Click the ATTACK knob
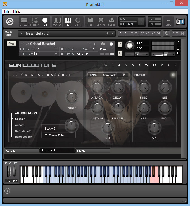190x206 pixels. pyautogui.click(x=97, y=87)
